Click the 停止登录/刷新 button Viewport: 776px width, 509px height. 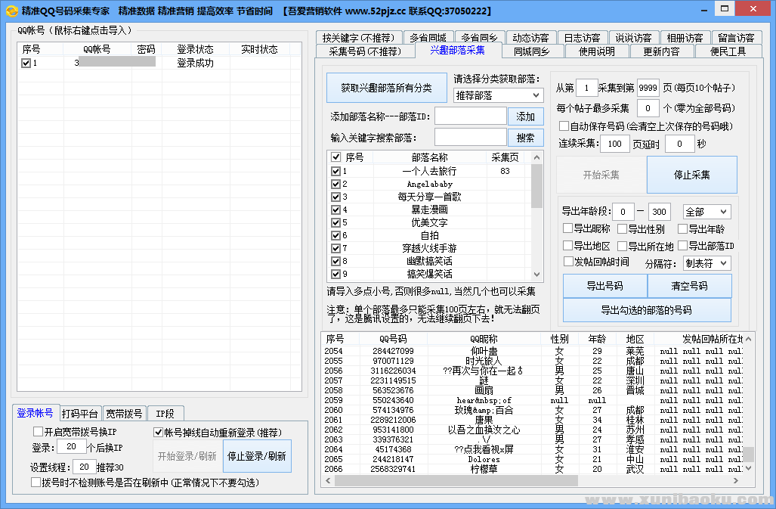257,456
